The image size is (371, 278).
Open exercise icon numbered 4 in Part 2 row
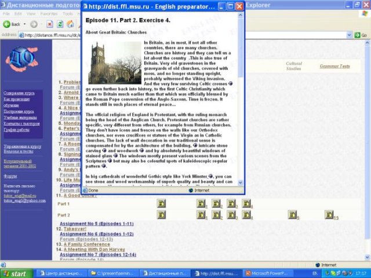point(246,215)
